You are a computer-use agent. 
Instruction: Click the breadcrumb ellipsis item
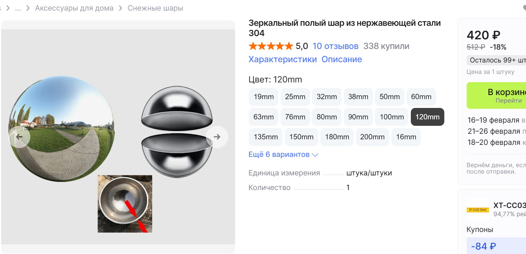18,8
